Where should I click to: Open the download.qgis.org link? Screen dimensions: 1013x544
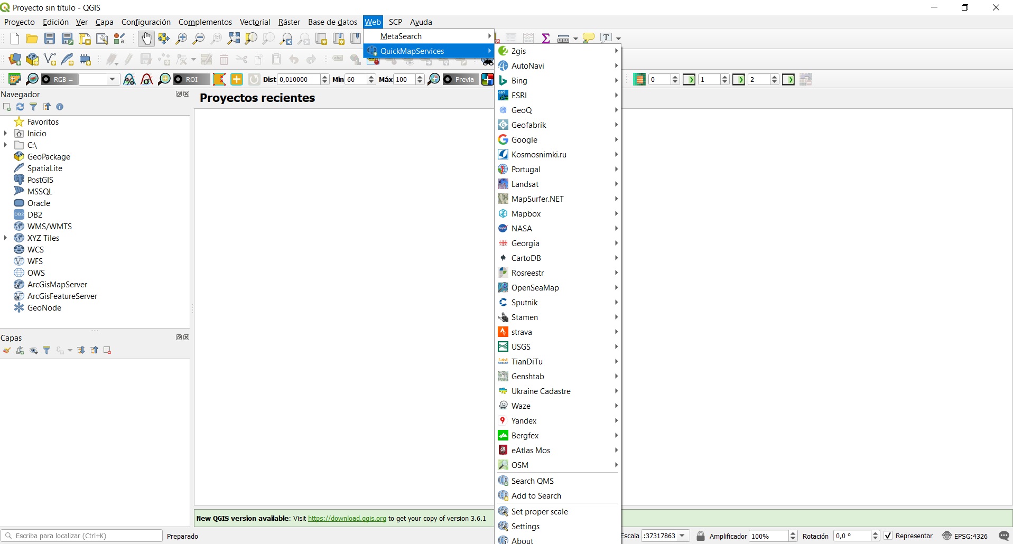347,519
